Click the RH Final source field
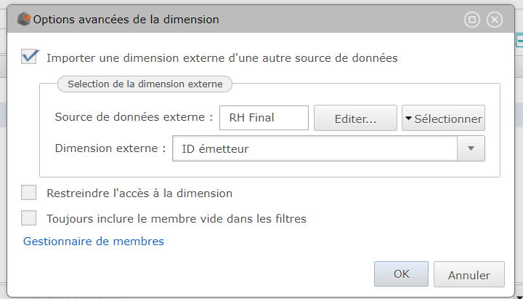This screenshot has height=299, width=523. (264, 118)
